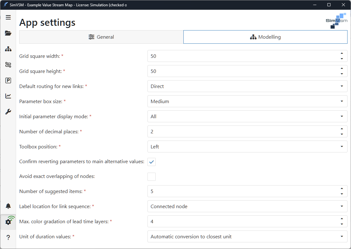Image resolution: width=351 pixels, height=249 pixels.
Task: Open the help question mark icon
Action: tap(8, 237)
